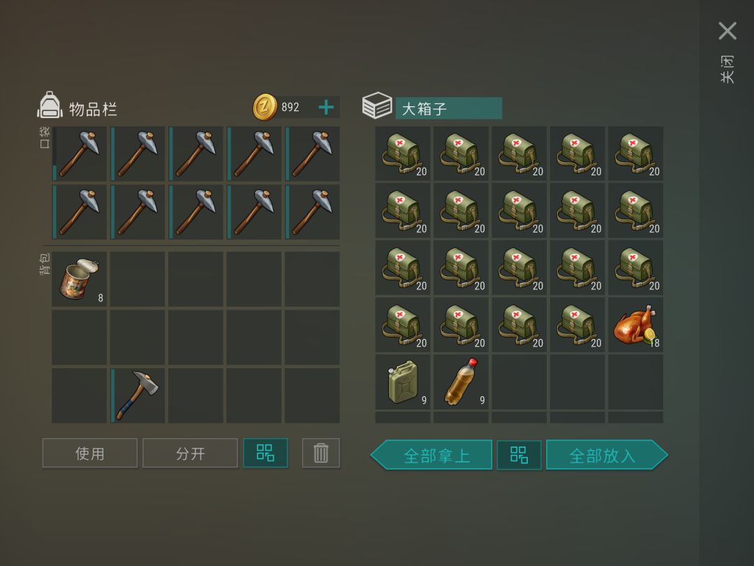This screenshot has height=566, width=754.
Task: Tap the trash can delete icon
Action: coord(320,453)
